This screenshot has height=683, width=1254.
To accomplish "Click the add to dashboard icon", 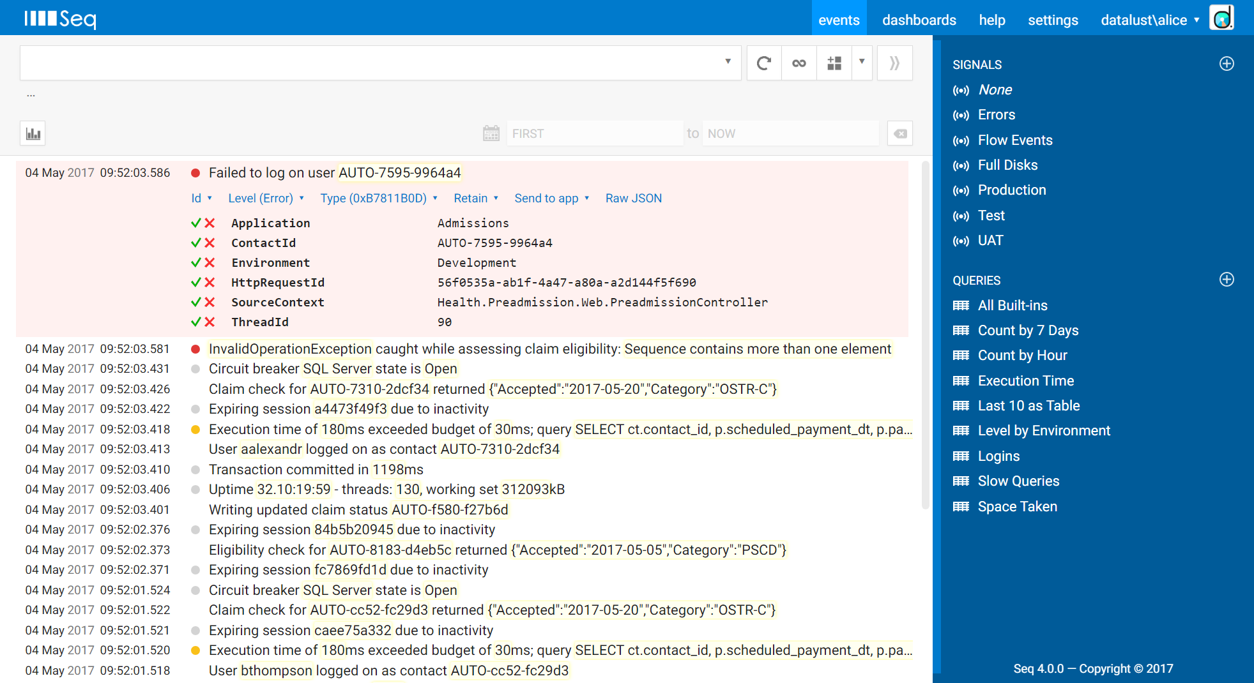I will [834, 63].
